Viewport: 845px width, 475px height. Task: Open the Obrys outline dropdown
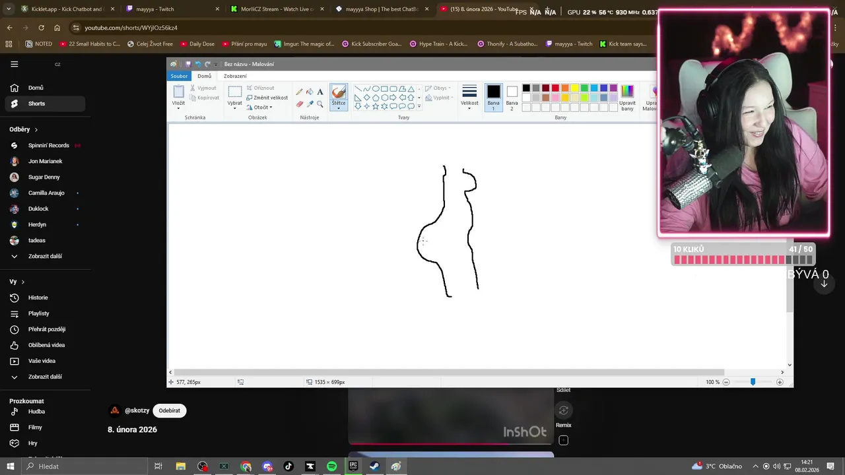pyautogui.click(x=438, y=88)
